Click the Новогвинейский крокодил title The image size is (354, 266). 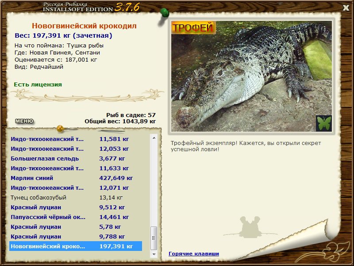(x=84, y=26)
